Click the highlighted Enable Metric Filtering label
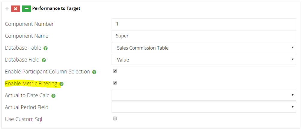 click(x=31, y=84)
